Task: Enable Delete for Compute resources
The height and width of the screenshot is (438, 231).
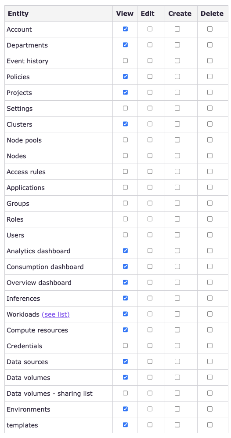Action: pyautogui.click(x=210, y=330)
